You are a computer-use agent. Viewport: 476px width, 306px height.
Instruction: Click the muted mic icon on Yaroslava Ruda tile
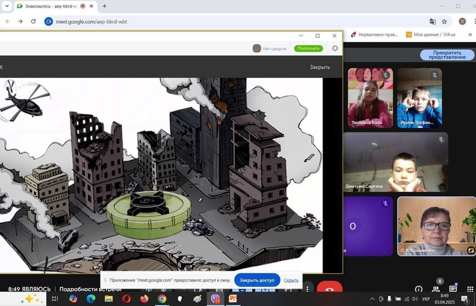[x=386, y=75]
